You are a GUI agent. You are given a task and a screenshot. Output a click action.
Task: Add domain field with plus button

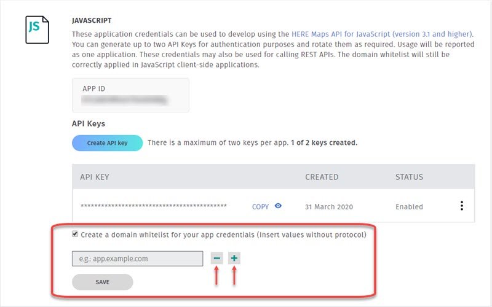point(234,258)
